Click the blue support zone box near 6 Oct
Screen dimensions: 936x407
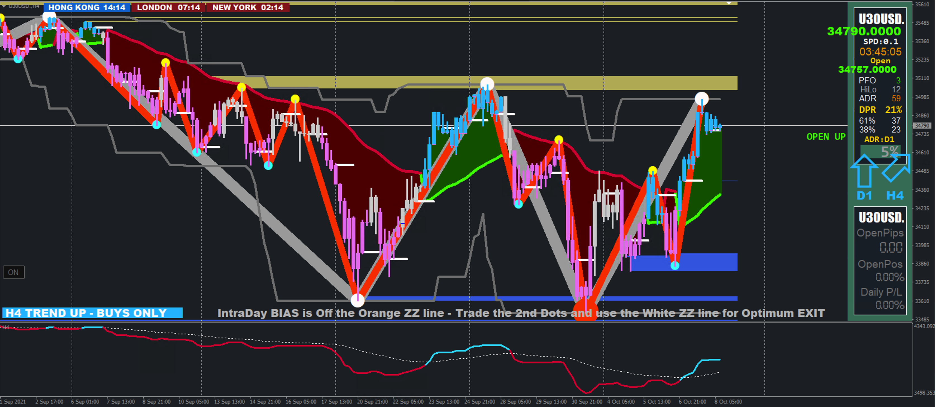point(709,262)
